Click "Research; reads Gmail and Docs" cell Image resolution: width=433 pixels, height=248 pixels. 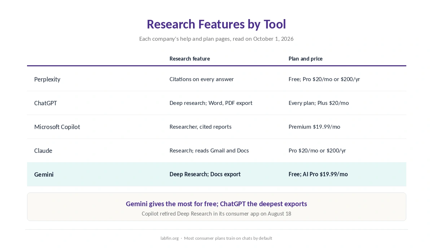click(x=209, y=151)
